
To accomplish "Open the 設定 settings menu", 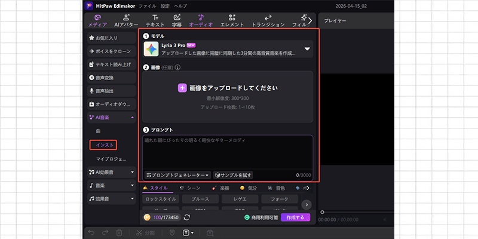I will (166, 6).
